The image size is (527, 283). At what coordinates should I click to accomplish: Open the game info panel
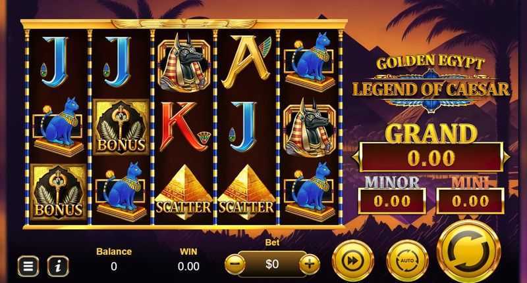pos(58,266)
